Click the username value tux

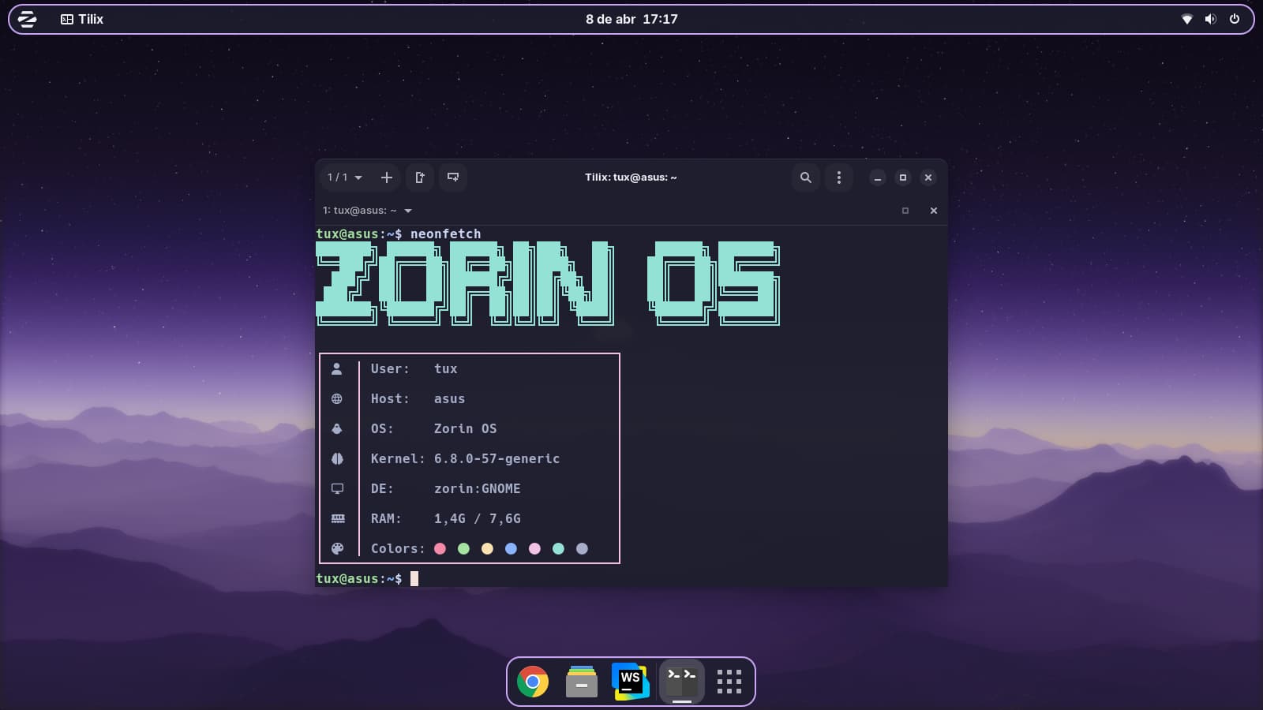tap(445, 368)
